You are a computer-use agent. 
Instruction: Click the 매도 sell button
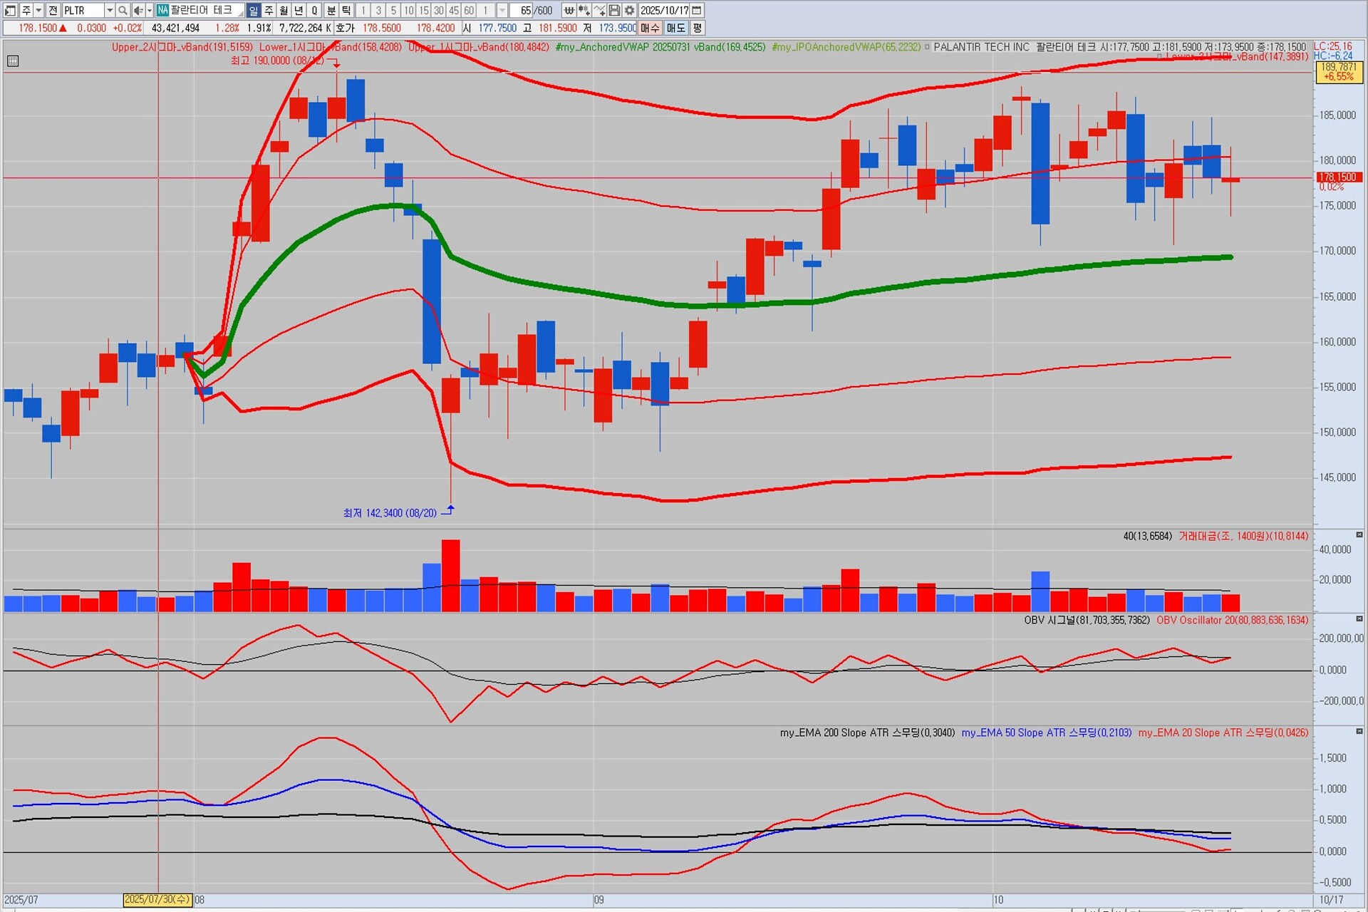[675, 28]
